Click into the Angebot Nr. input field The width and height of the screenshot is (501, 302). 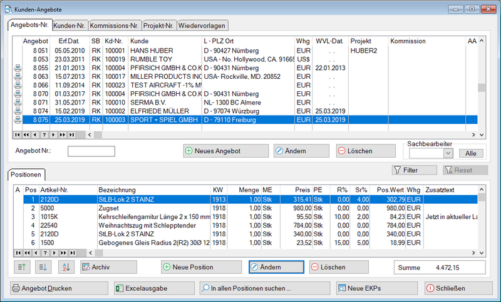pos(91,151)
